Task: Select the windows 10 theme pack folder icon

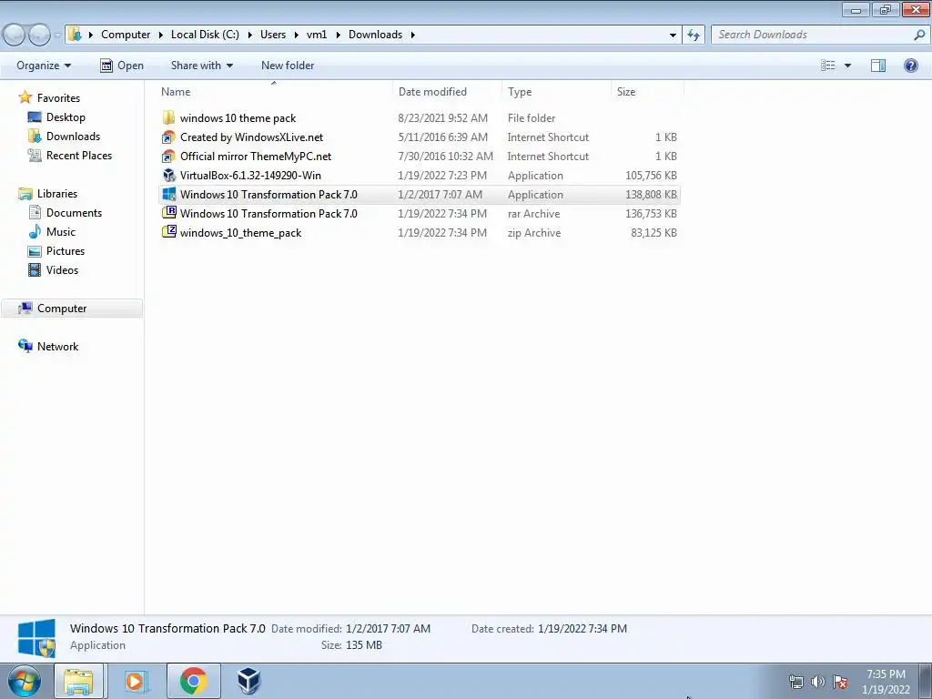Action: click(168, 117)
